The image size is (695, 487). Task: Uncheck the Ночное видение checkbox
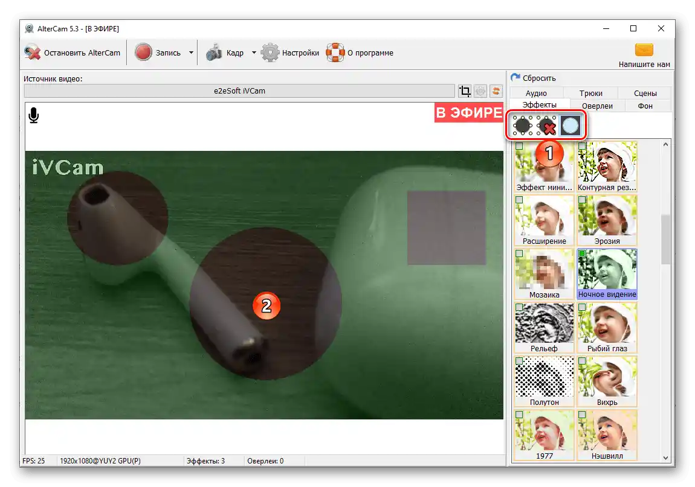coord(583,253)
